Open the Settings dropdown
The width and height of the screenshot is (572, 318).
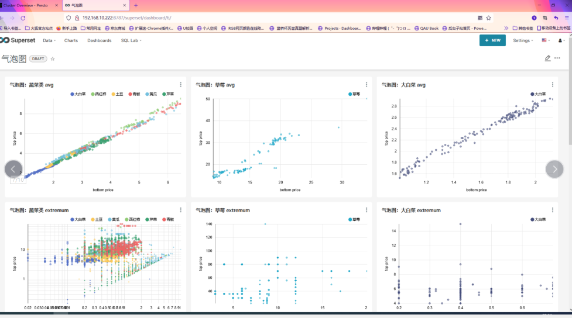click(x=523, y=40)
